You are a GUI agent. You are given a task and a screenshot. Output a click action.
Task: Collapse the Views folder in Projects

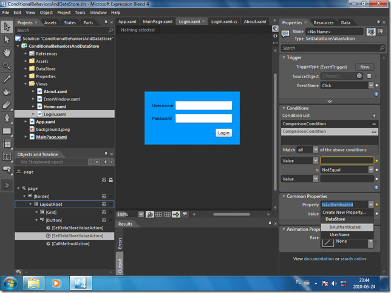(x=26, y=84)
